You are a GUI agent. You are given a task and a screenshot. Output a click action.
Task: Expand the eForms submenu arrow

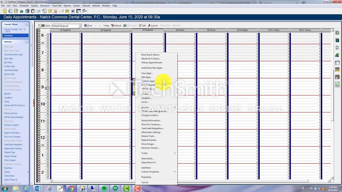(175, 107)
